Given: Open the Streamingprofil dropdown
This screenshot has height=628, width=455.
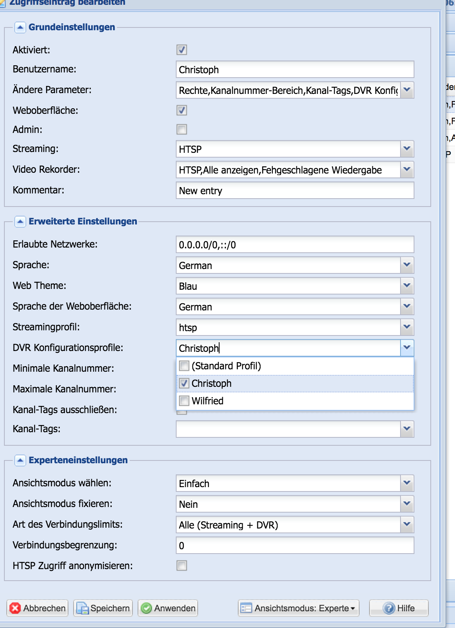Looking at the screenshot, I should click(x=407, y=327).
